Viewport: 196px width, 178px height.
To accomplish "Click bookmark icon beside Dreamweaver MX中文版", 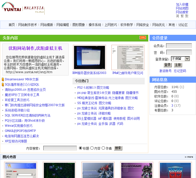I will (x=3, y=79).
